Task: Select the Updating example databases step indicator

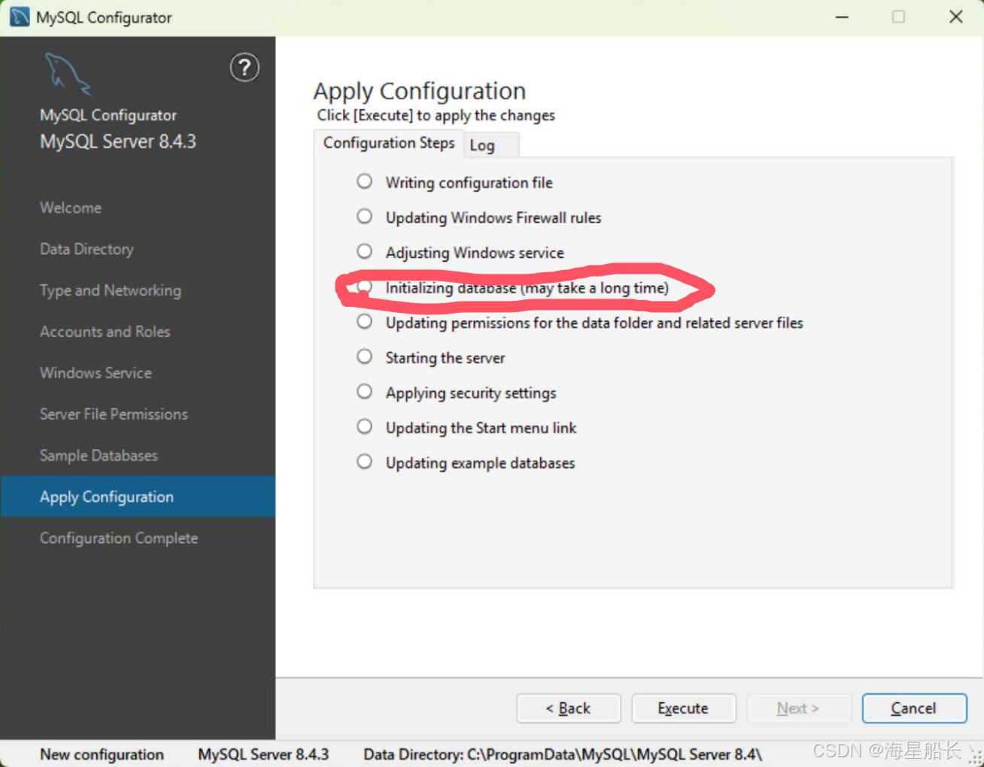Action: (364, 462)
